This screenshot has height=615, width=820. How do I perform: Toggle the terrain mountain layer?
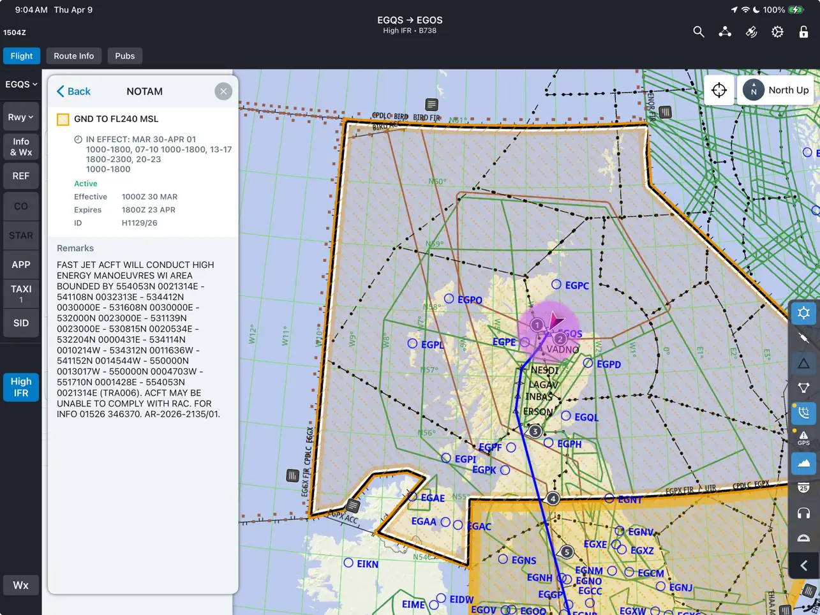coord(803,463)
